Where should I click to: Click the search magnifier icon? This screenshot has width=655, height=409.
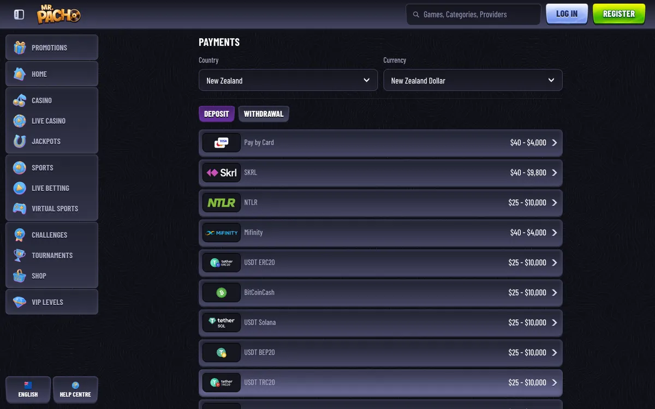(x=416, y=15)
